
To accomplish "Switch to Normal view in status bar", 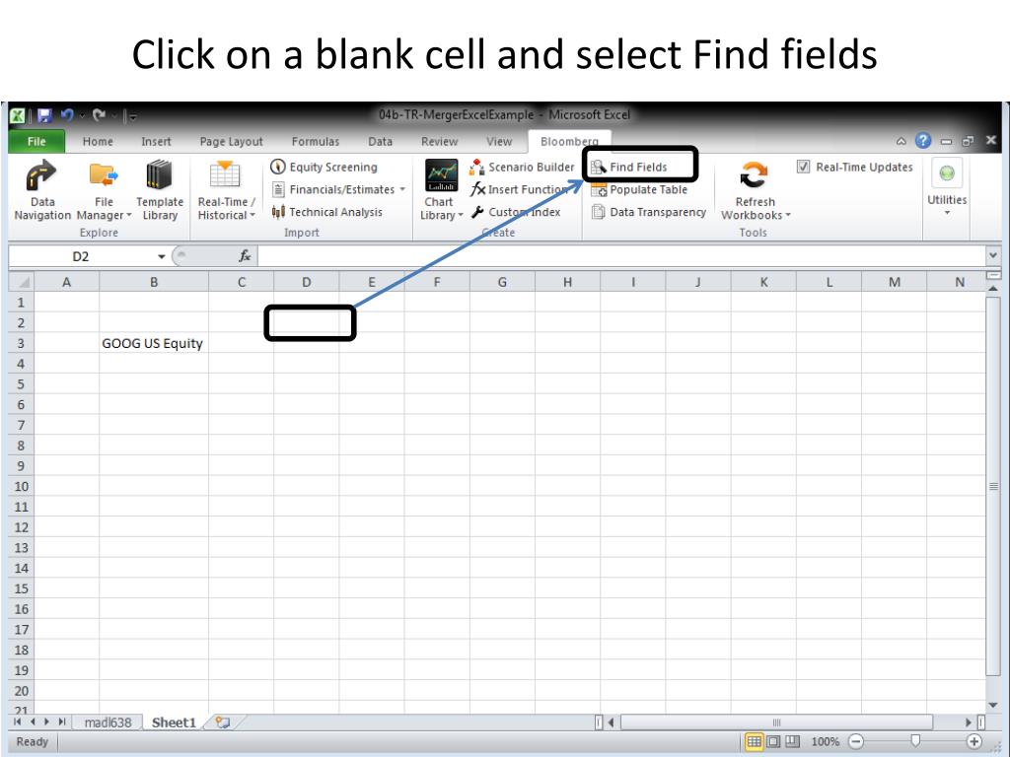I will pyautogui.click(x=754, y=741).
